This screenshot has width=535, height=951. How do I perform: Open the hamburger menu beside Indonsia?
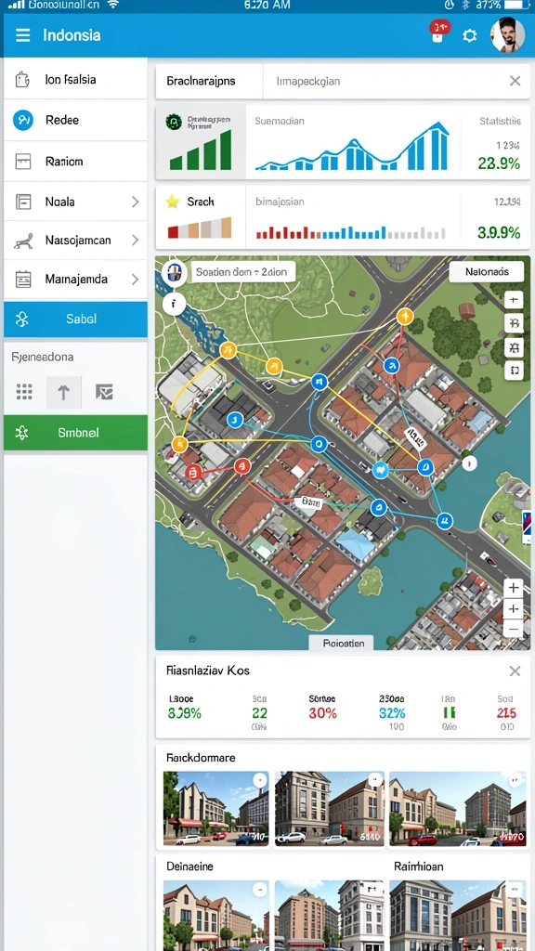(x=22, y=35)
